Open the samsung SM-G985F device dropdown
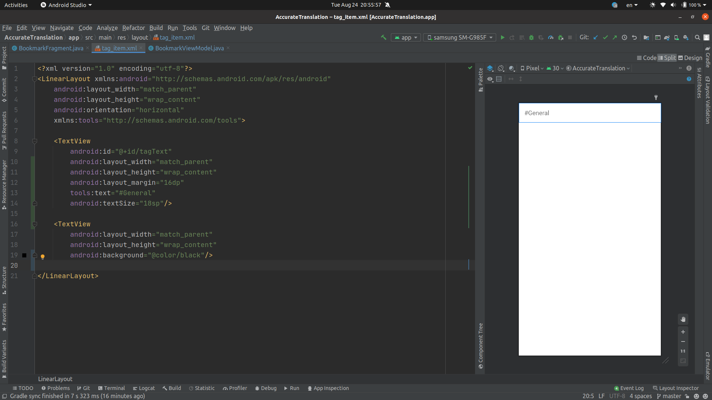The height and width of the screenshot is (400, 712). [459, 37]
